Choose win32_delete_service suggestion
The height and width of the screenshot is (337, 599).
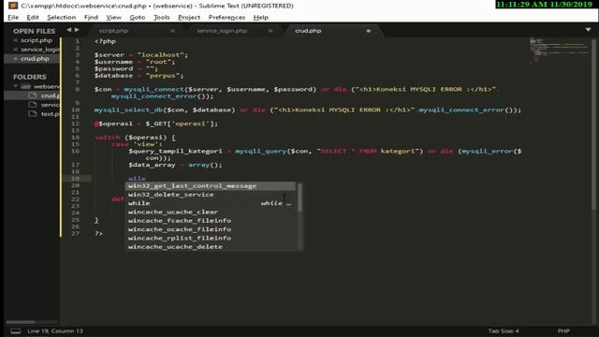(x=211, y=195)
